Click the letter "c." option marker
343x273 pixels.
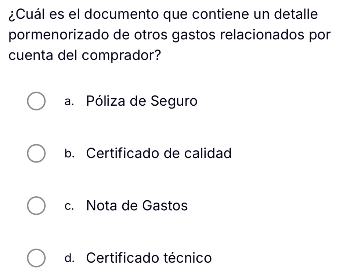pos(69,206)
